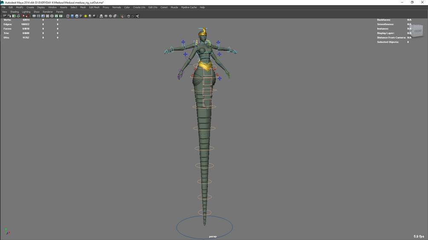
Task: Open the Proxy menu
Action: 106,7
